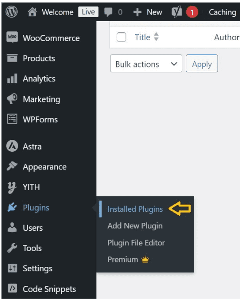Choose Add New Plugin in submenu
The height and width of the screenshot is (300, 240).
(135, 226)
